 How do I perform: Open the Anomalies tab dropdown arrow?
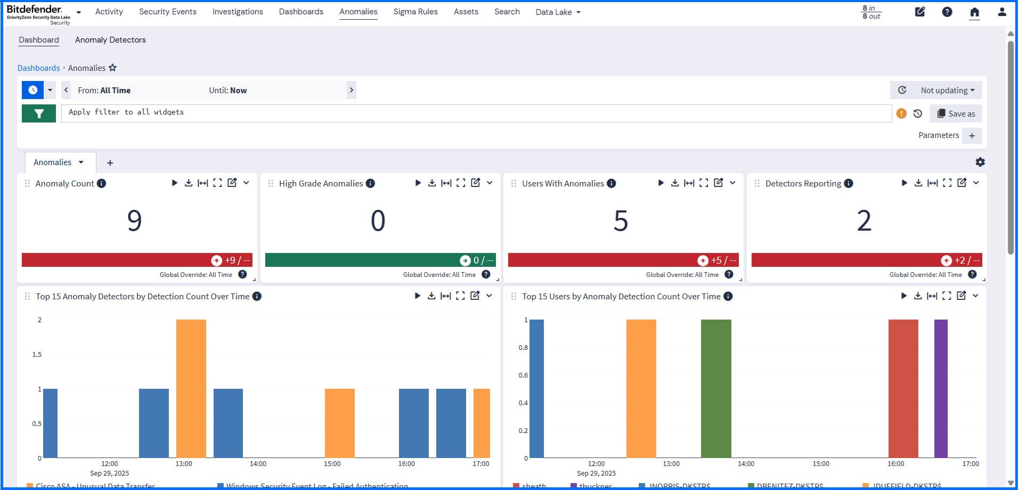click(x=82, y=162)
